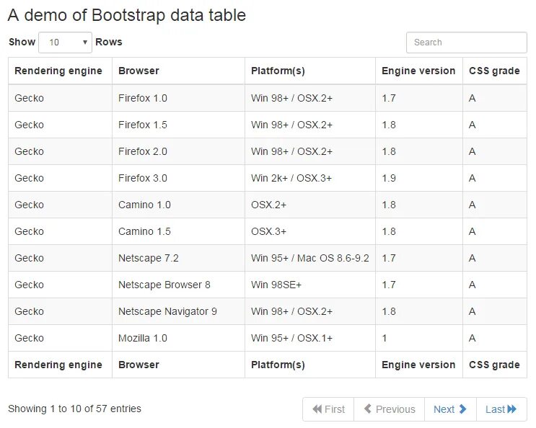Click the double-left arrow icon beside First
This screenshot has height=428, width=536.
coord(317,409)
